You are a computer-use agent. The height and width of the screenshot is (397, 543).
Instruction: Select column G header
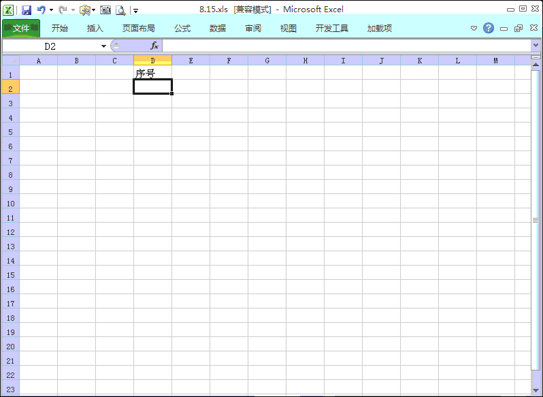pos(267,61)
